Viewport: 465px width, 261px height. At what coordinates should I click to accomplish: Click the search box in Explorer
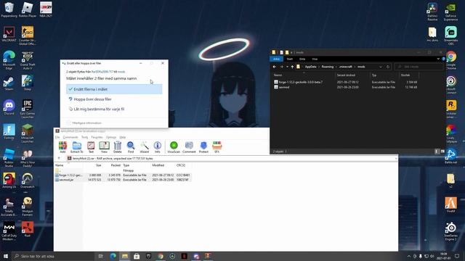pos(419,67)
